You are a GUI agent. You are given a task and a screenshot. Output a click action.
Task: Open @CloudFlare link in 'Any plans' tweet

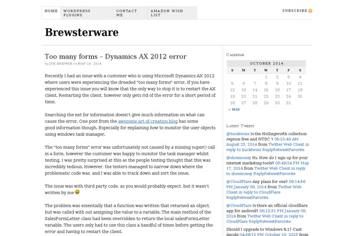point(238,182)
